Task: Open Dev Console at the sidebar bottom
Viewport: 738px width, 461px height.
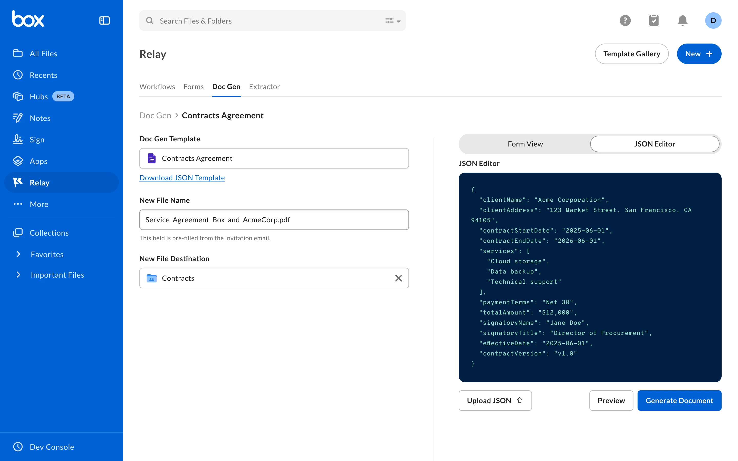Action: (x=52, y=447)
